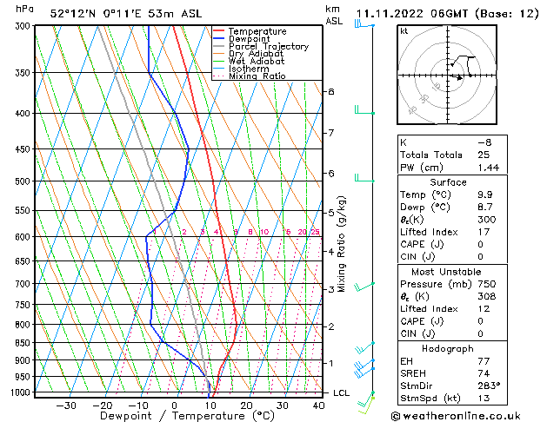547x422 pixels.
Task: Click the gray Parcel Trajectory legend line
Action: 219,46
